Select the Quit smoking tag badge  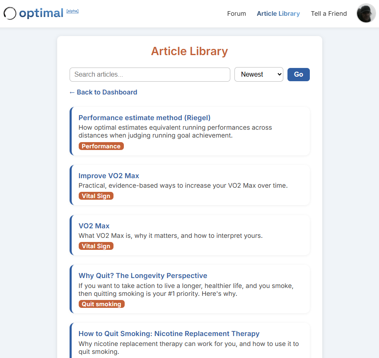(x=101, y=304)
